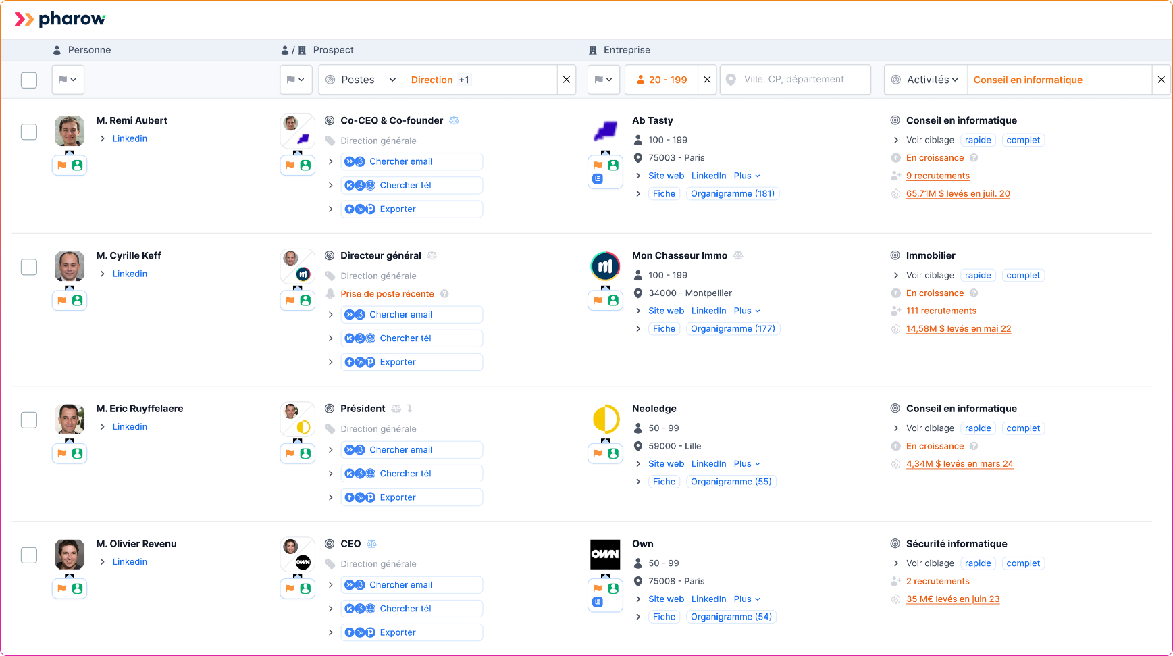This screenshot has height=656, width=1173.
Task: Click help icon beside Ab Tasty's En croissance
Action: pyautogui.click(x=974, y=158)
